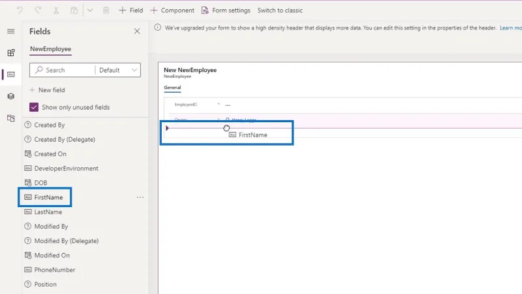Add a Field from the toolbar

(131, 10)
